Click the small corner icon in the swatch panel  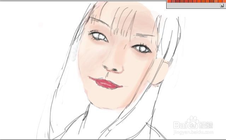coord(222,5)
